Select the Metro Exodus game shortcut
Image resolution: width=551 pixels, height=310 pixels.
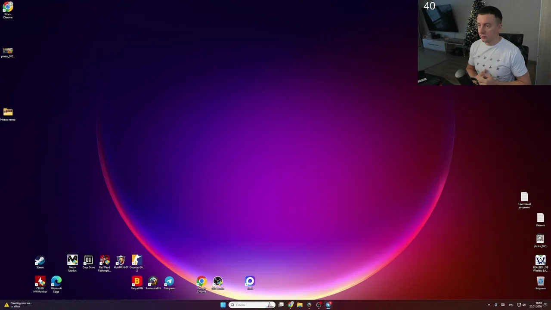click(x=72, y=263)
